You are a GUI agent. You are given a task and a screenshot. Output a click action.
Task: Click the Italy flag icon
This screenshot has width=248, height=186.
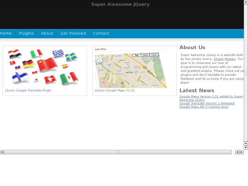tap(36, 54)
